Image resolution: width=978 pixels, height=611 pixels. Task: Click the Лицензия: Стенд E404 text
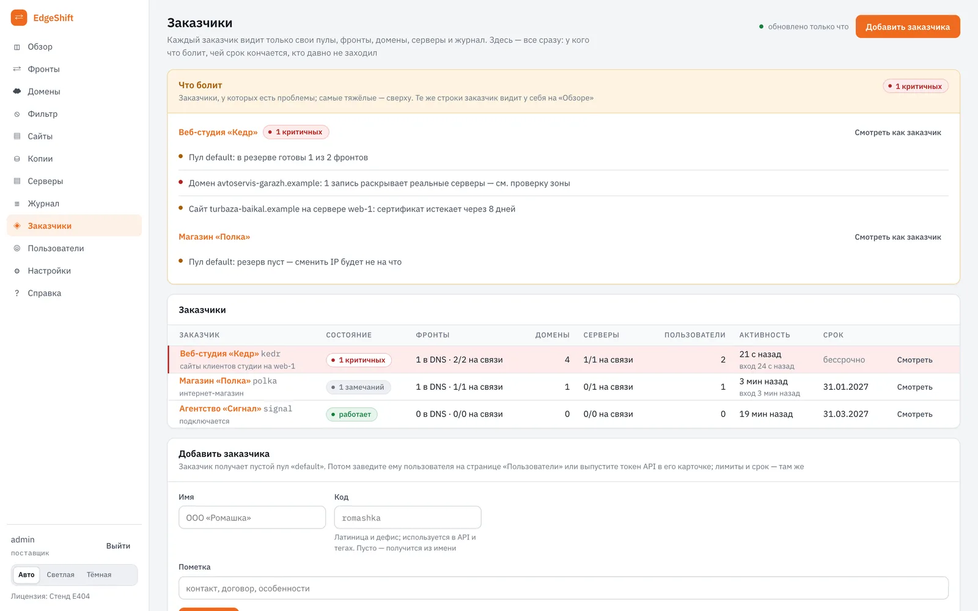coord(50,596)
